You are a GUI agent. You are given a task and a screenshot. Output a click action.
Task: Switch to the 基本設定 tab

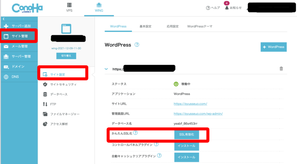point(146,26)
